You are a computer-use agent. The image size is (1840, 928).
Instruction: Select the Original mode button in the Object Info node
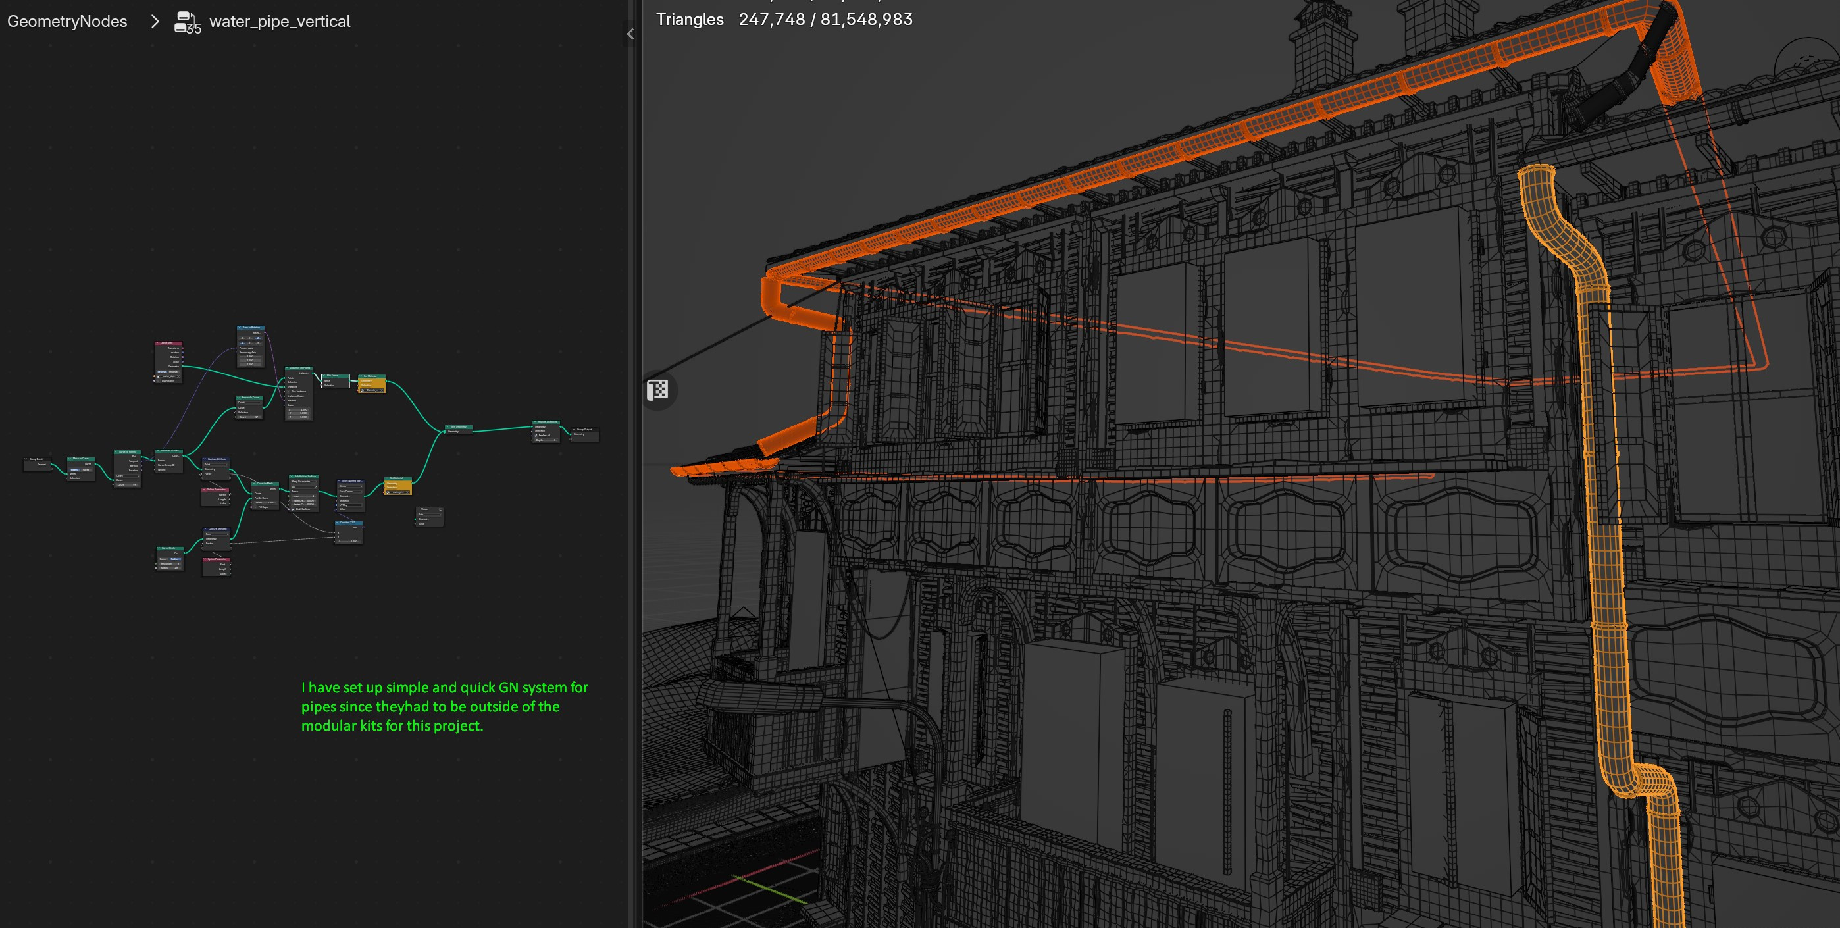tap(162, 373)
